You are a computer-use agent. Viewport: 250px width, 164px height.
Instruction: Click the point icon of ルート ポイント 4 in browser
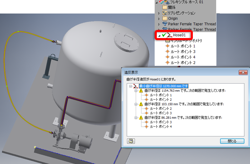pos(167,57)
